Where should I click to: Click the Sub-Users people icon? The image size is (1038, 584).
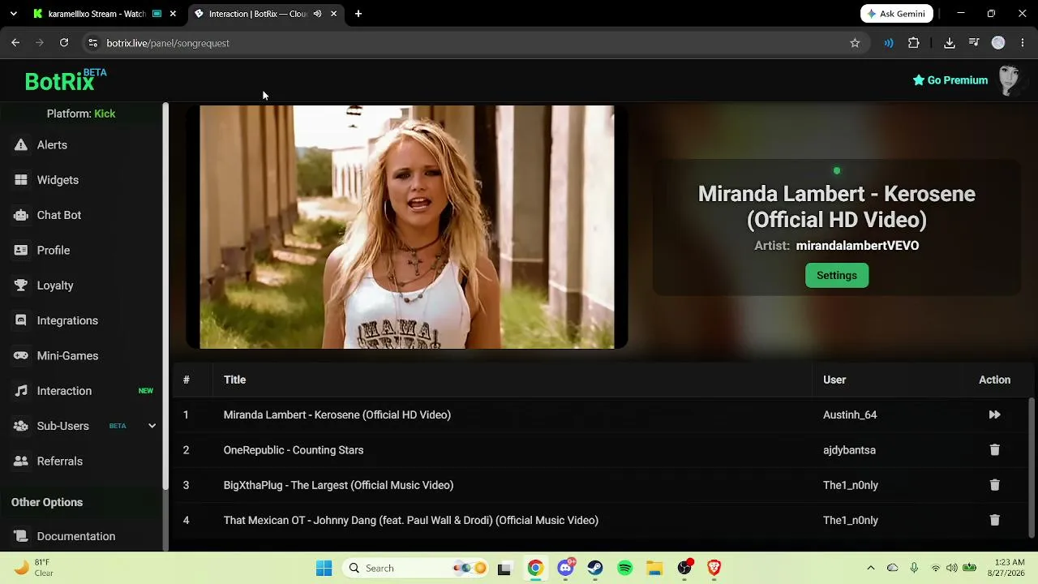pos(21,426)
